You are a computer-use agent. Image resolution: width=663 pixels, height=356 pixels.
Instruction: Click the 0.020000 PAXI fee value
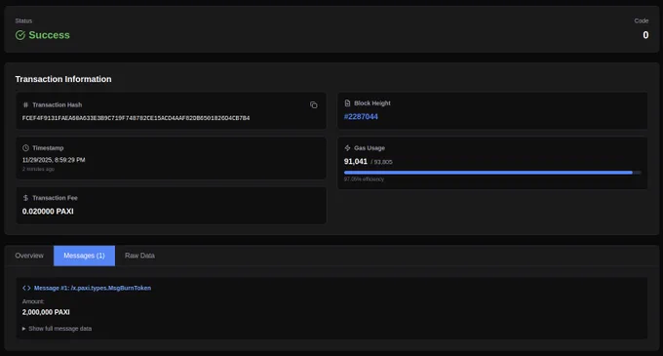(48, 211)
